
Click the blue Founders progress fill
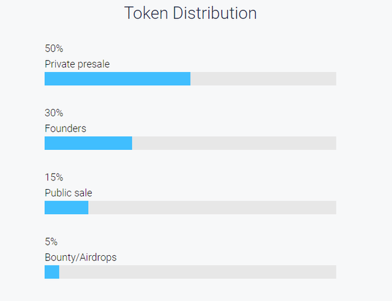pyautogui.click(x=88, y=143)
